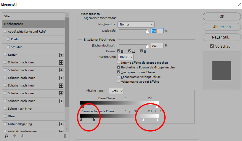Disable the Vorschau checkbox
This screenshot has width=242, height=141.
(211, 46)
